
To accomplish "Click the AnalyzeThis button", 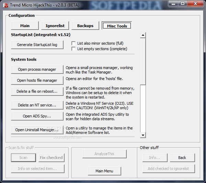I will coord(104,154).
